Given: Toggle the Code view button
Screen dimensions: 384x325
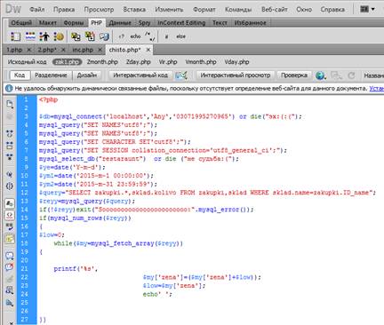Looking at the screenshot, I should (20, 75).
